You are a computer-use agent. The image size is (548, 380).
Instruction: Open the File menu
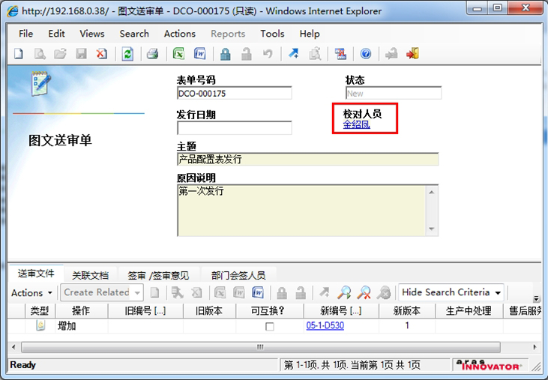click(25, 34)
